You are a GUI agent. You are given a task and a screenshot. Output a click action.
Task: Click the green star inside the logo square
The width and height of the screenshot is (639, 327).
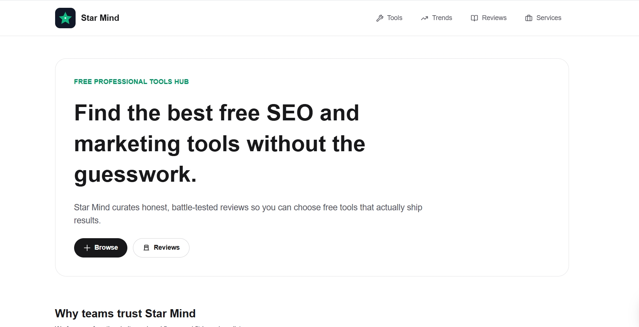click(x=65, y=18)
